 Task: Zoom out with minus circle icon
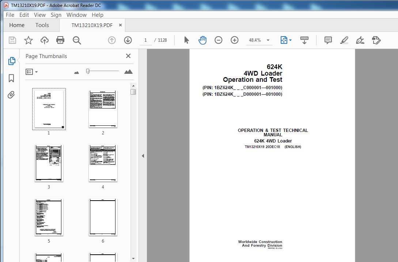218,40
